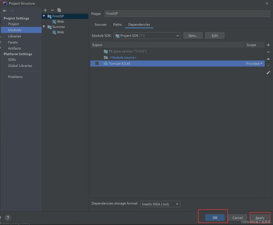273x225 pixels.
Task: Move dependency up with the arrow
Action: point(268,59)
